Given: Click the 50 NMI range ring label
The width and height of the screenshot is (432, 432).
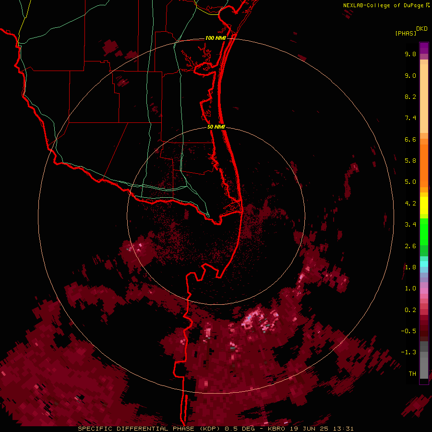Looking at the screenshot, I should pyautogui.click(x=216, y=127).
